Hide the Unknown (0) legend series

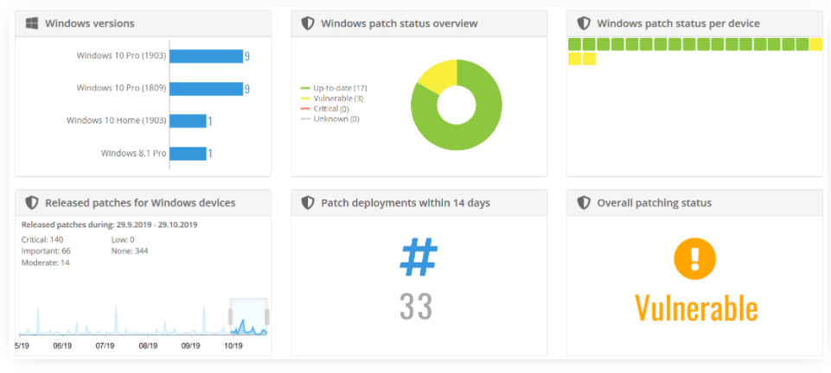[x=330, y=119]
